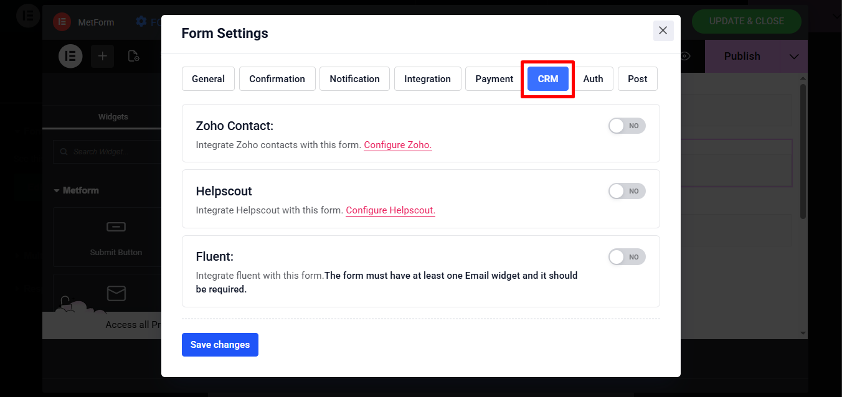Turn on the Helpscout toggle
Screen dimensions: 842x397
tap(627, 191)
